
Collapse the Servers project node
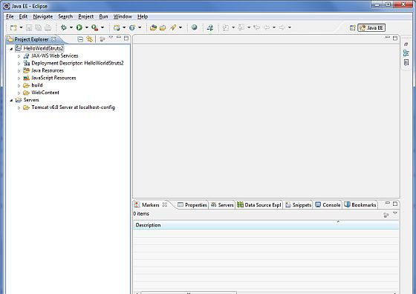11,101
